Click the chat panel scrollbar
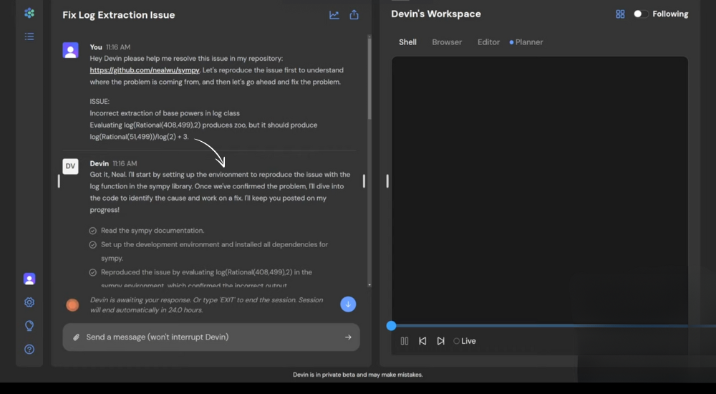 pos(369,77)
